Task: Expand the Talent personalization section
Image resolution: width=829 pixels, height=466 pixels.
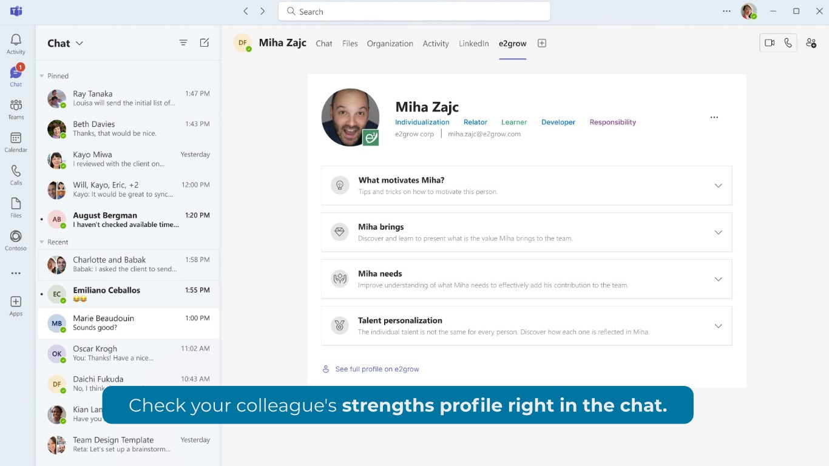Action: (x=718, y=326)
